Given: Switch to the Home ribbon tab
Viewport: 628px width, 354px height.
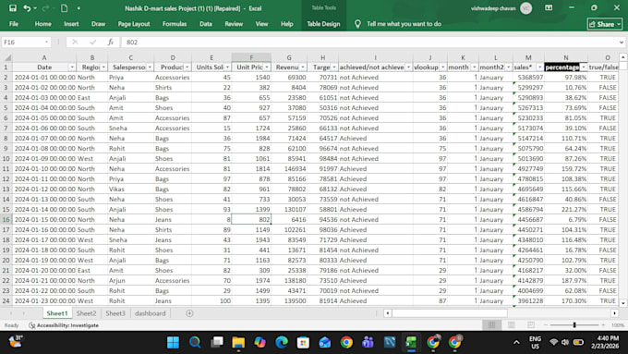Looking at the screenshot, I should click(x=42, y=24).
